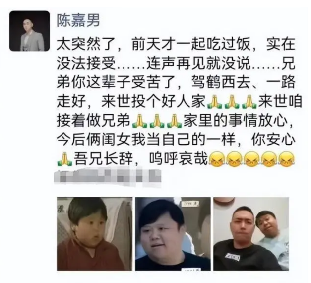The image size is (311, 283).
Task: Tap the praying hands emoji before 家里的事情
Action: (x=175, y=121)
